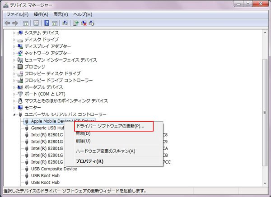The height and width of the screenshot is (197, 271).
Task: Click the ディスプレイ アダプター category icon
Action: [x=20, y=46]
